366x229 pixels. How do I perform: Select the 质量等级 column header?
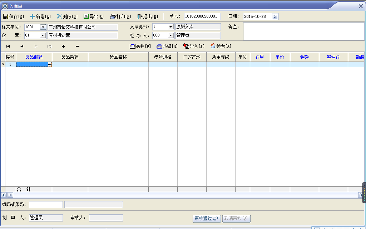click(x=221, y=57)
